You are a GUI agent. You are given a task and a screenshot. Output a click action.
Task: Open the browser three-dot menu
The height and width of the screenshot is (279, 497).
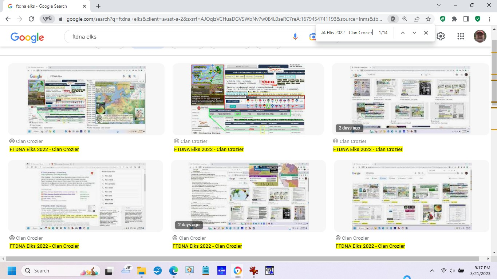(489, 19)
